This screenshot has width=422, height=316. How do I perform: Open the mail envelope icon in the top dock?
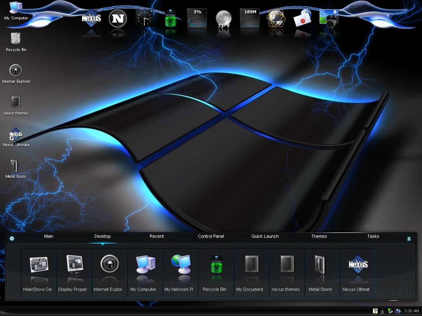(302, 18)
